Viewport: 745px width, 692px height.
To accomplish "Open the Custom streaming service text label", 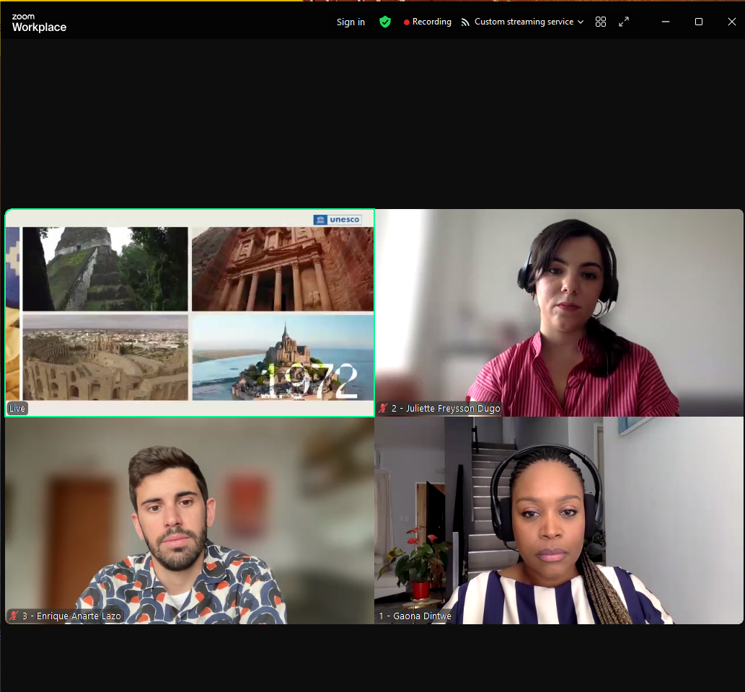I will coord(524,22).
